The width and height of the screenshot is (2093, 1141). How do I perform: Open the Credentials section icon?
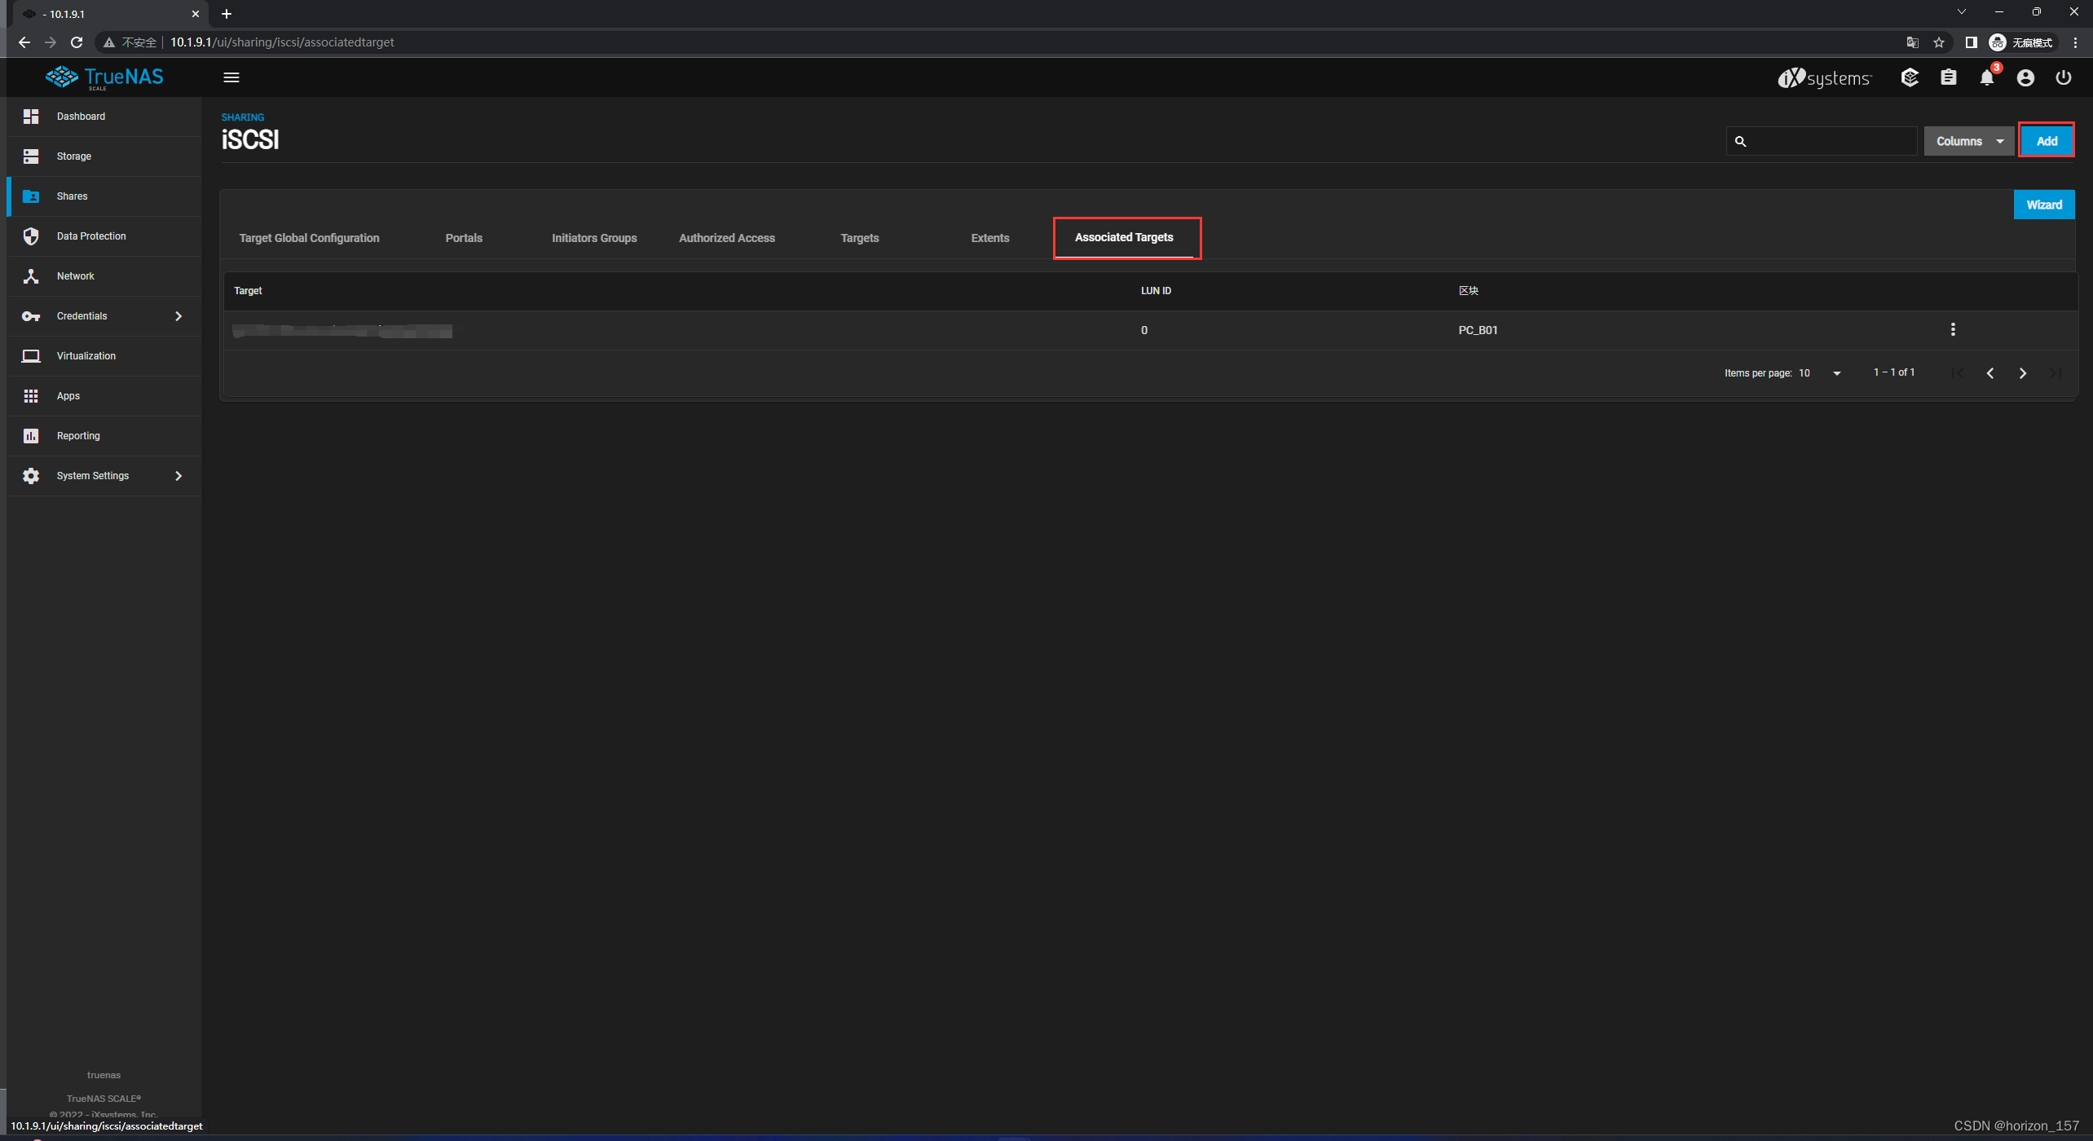click(x=31, y=315)
